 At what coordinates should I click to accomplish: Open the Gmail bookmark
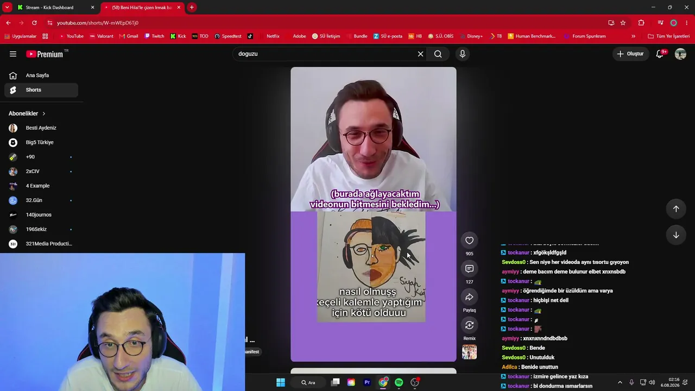tap(128, 36)
